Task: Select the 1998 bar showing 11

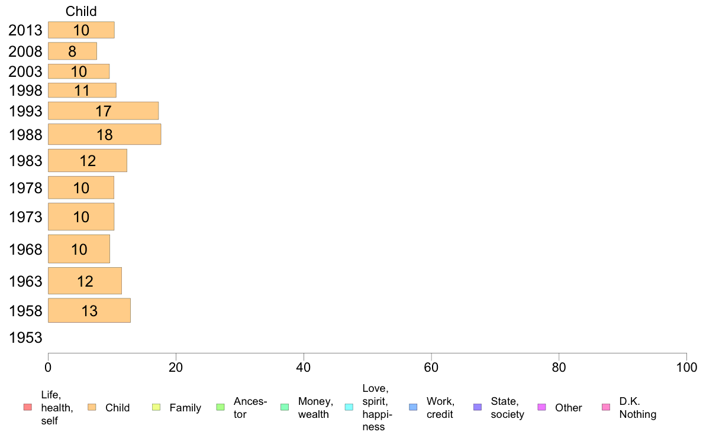Action: tap(82, 90)
